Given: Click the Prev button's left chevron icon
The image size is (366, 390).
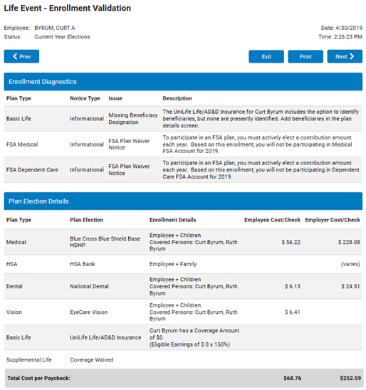Looking at the screenshot, I should point(15,56).
